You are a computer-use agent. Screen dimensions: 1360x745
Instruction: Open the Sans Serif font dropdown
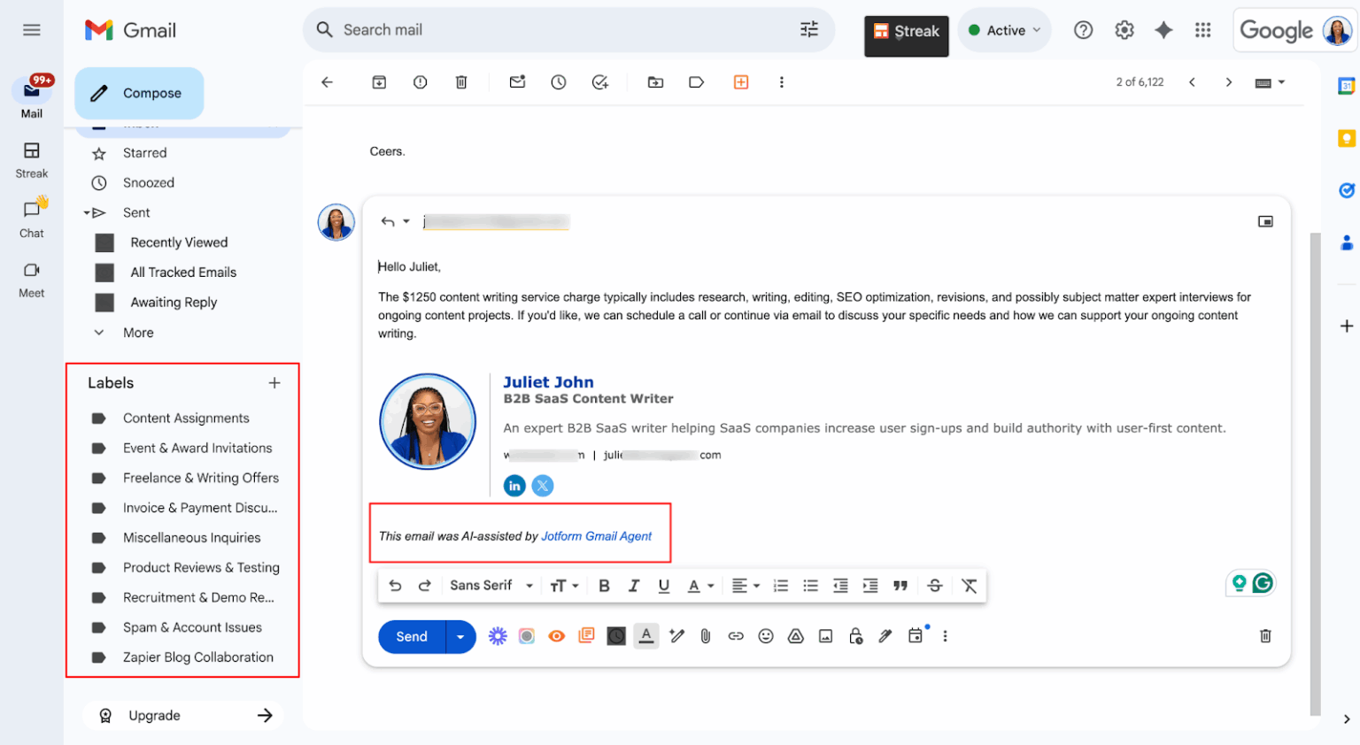click(x=490, y=585)
